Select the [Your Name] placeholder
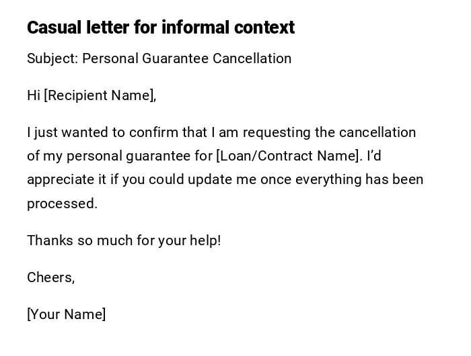Viewport: 471px width, 356px height. click(66, 314)
